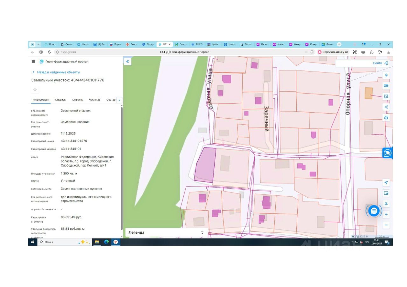
Task: Click the Войти login button
Action: 380,63
